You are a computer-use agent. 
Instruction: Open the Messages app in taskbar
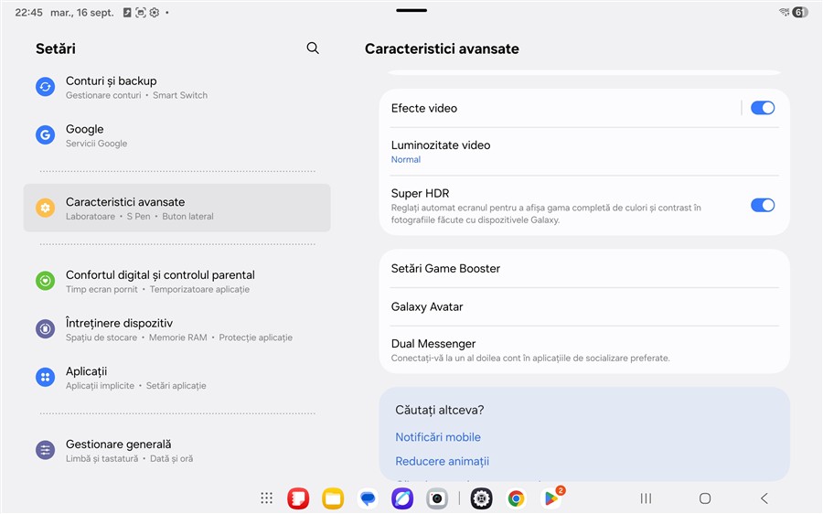click(x=368, y=498)
